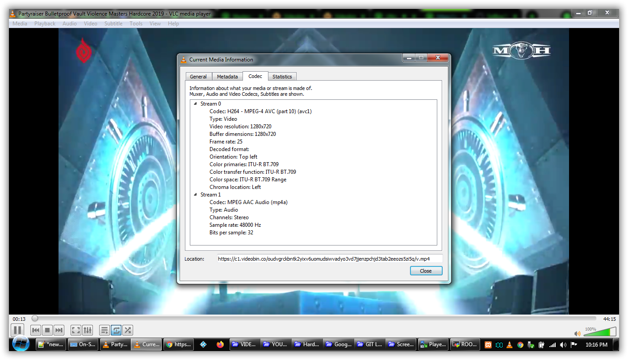Switch to Chrome https taskbar window
The image size is (628, 360).
(179, 344)
